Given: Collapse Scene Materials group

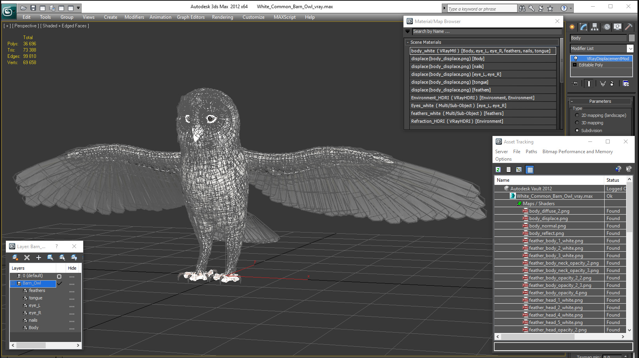Looking at the screenshot, I should 408,42.
